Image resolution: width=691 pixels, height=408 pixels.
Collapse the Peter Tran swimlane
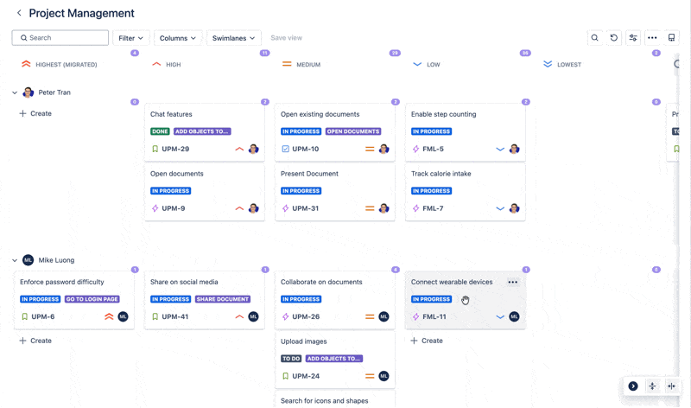click(15, 92)
